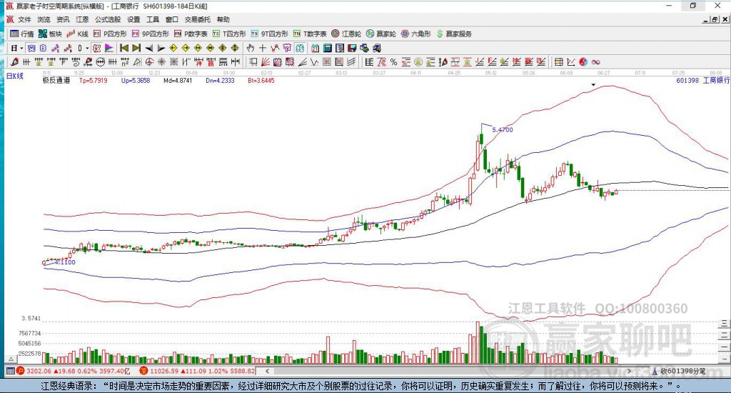Open the 窗口 menu
Image resolution: width=731 pixels, height=393 pixels.
[172, 19]
